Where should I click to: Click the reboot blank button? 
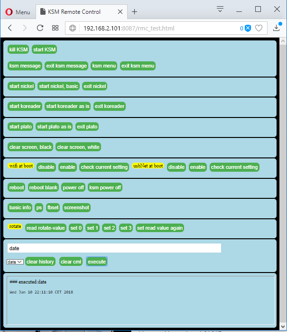coord(43,187)
